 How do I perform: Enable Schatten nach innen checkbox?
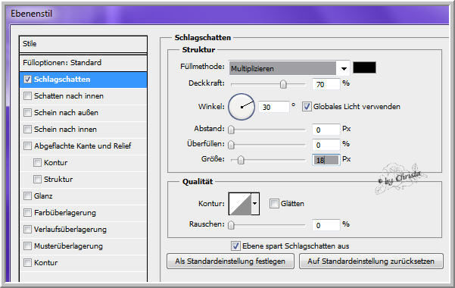coord(27,96)
